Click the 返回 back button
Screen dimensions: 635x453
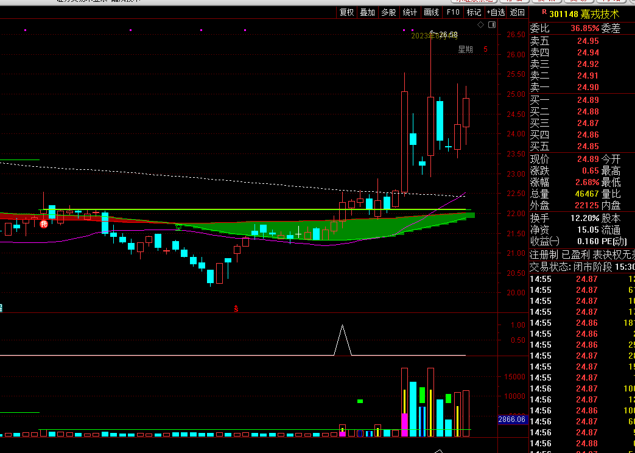tap(517, 13)
